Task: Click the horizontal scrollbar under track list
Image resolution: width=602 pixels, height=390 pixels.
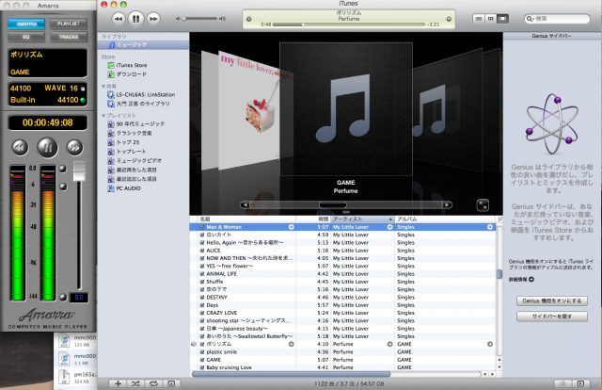Action: tap(291, 374)
